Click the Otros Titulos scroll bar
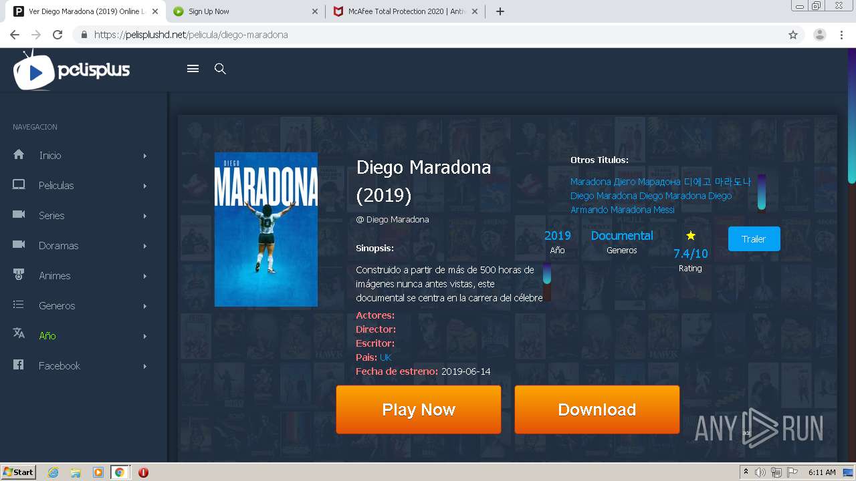Screen dimensions: 856x481 coord(762,192)
